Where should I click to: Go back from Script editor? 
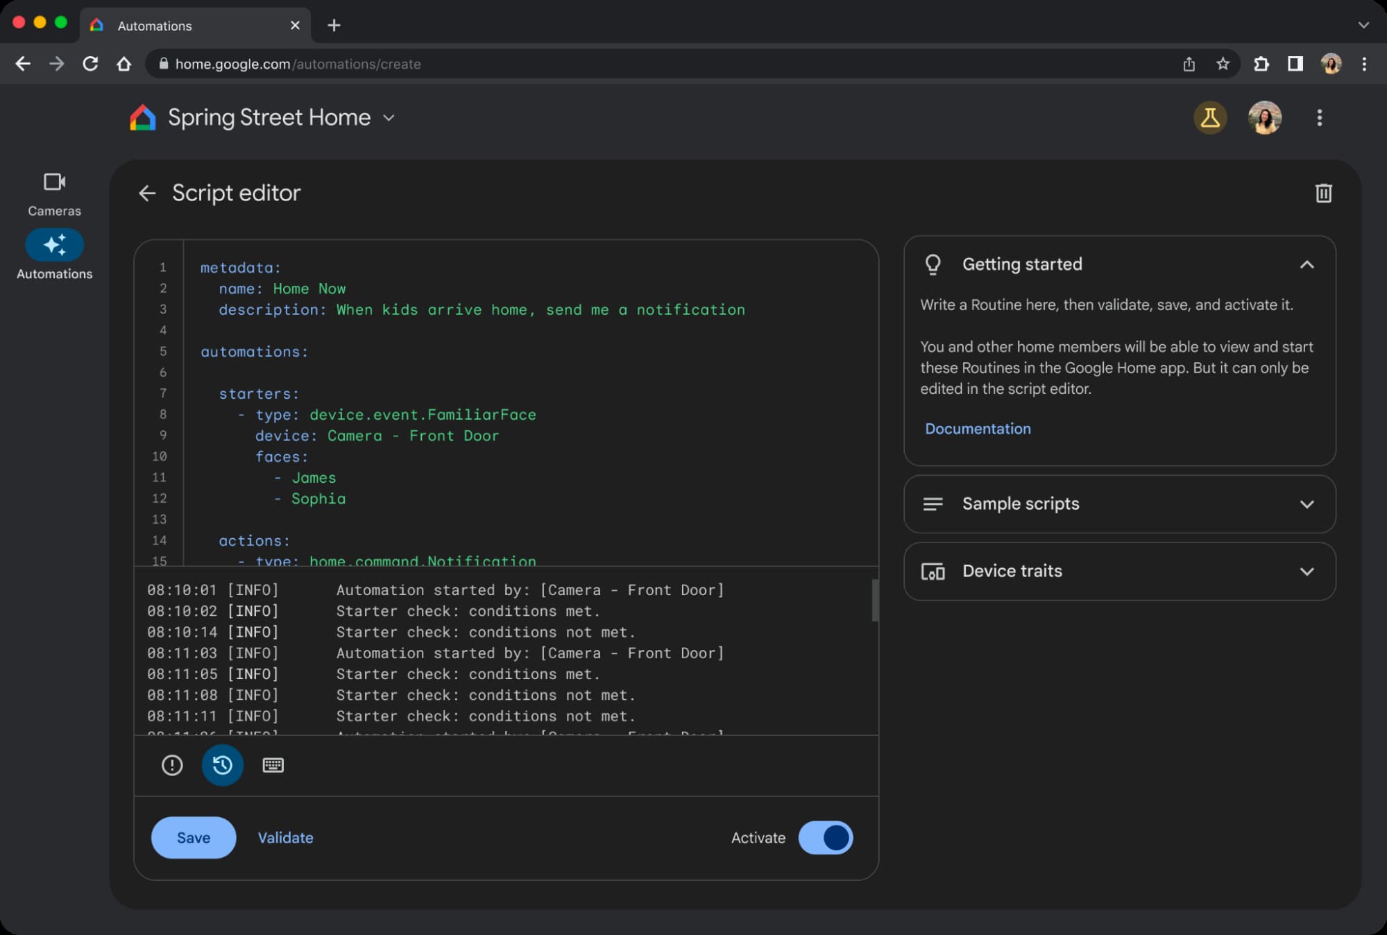tap(147, 193)
